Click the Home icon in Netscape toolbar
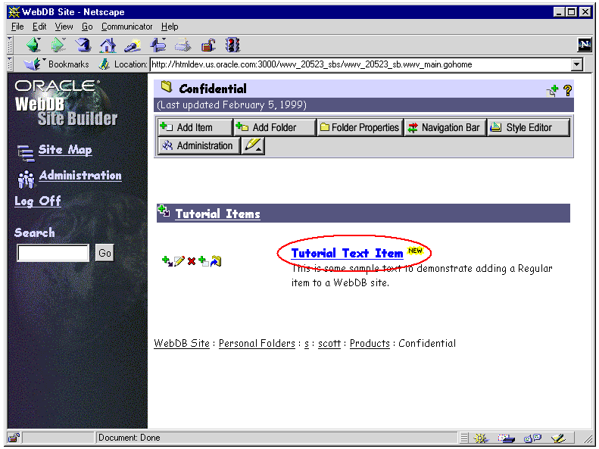The width and height of the screenshot is (599, 449). click(108, 45)
